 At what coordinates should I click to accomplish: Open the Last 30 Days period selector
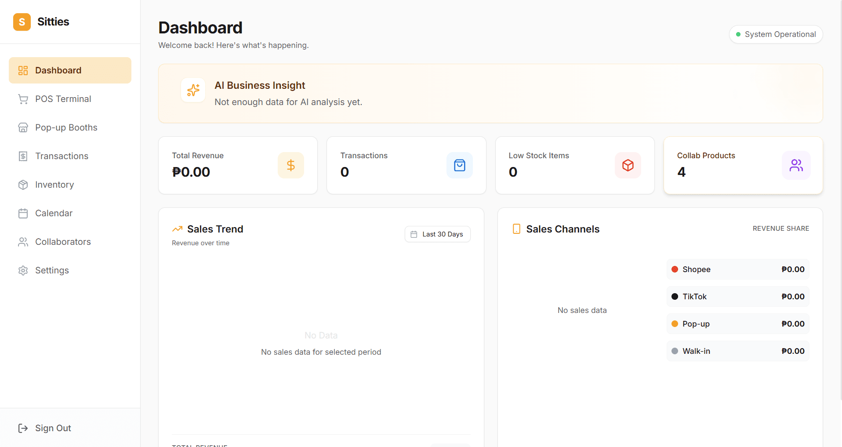(438, 234)
